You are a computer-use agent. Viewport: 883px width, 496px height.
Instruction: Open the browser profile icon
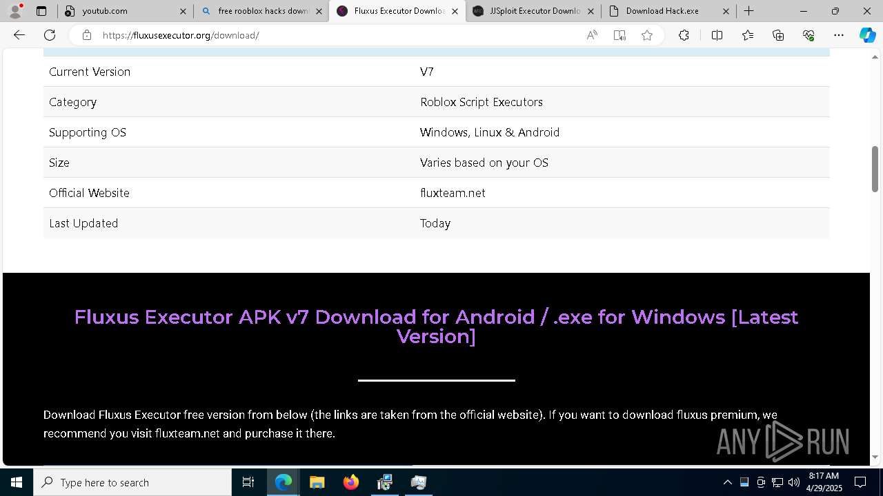tap(15, 11)
